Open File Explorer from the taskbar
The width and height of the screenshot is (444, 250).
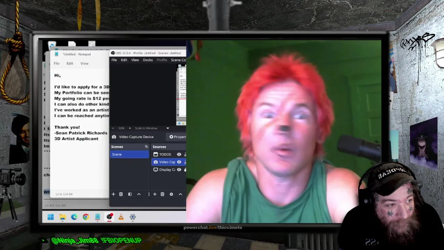click(x=62, y=217)
